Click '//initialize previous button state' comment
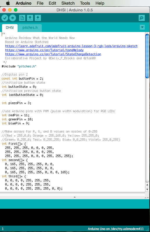This screenshot has width=150, height=232. (x=31, y=91)
